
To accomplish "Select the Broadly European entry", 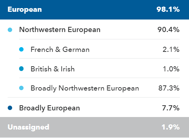I will (x=94, y=108).
